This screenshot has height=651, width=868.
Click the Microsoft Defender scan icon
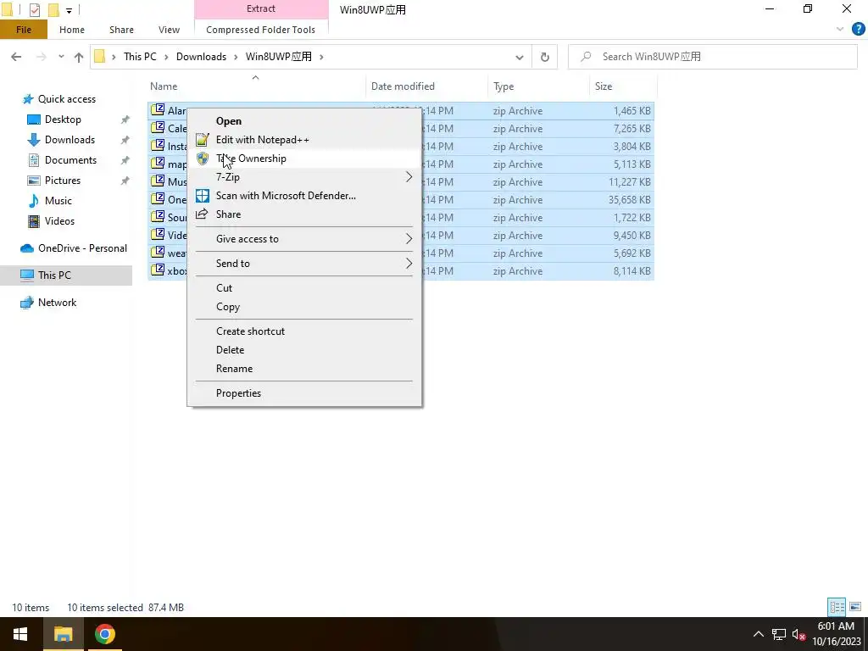(203, 196)
